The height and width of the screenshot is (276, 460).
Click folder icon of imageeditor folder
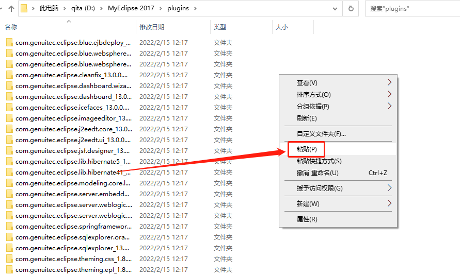coord(9,118)
